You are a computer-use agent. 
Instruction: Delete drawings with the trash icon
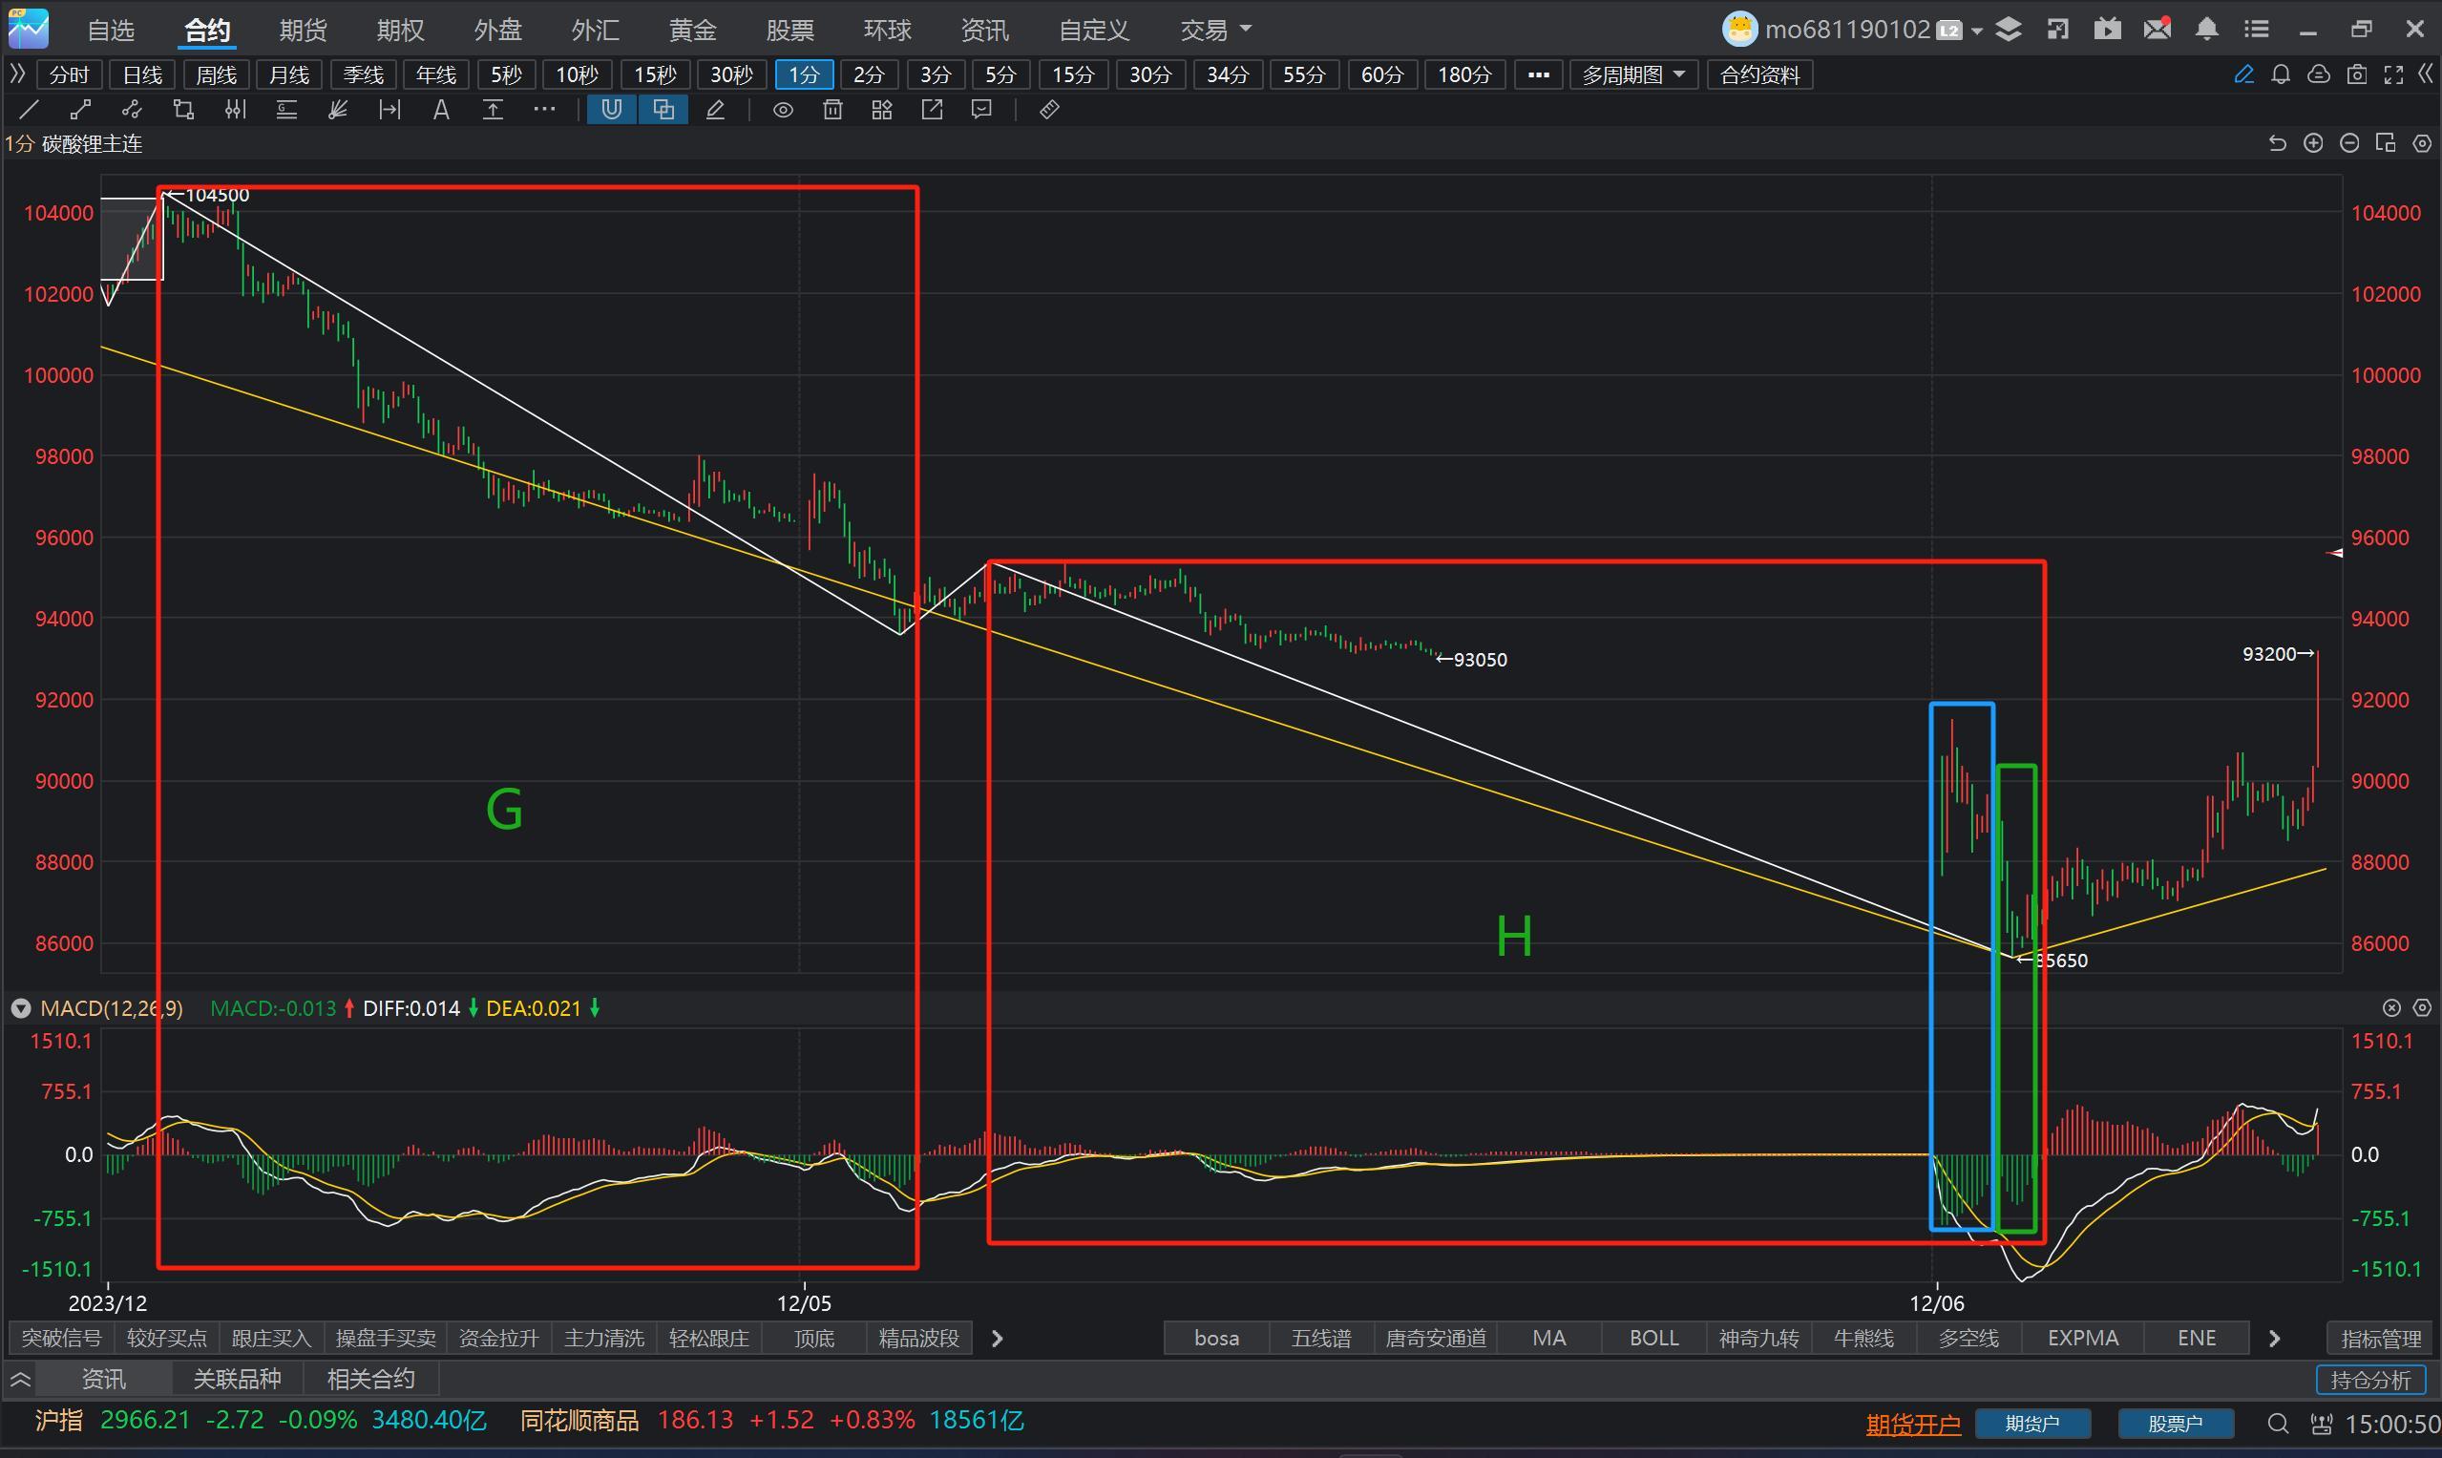coord(832,110)
